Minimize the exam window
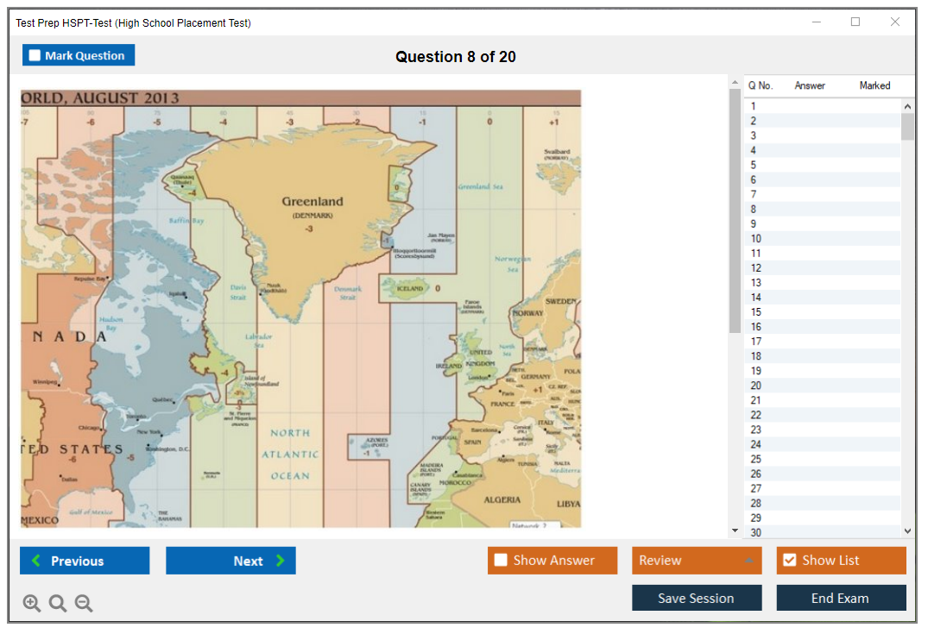The height and width of the screenshot is (634, 928). point(817,22)
